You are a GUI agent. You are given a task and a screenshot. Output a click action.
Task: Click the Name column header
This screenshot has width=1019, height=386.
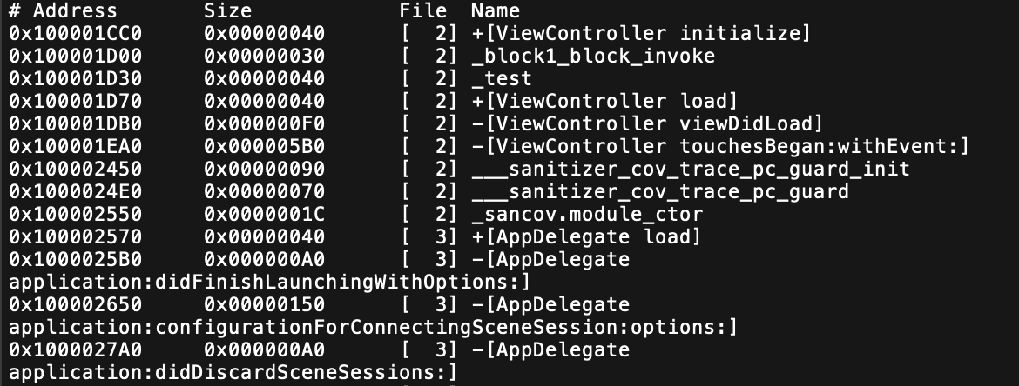pos(496,11)
